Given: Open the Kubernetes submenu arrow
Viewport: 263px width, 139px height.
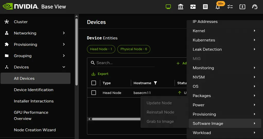Looking at the screenshot, I should tap(255, 40).
